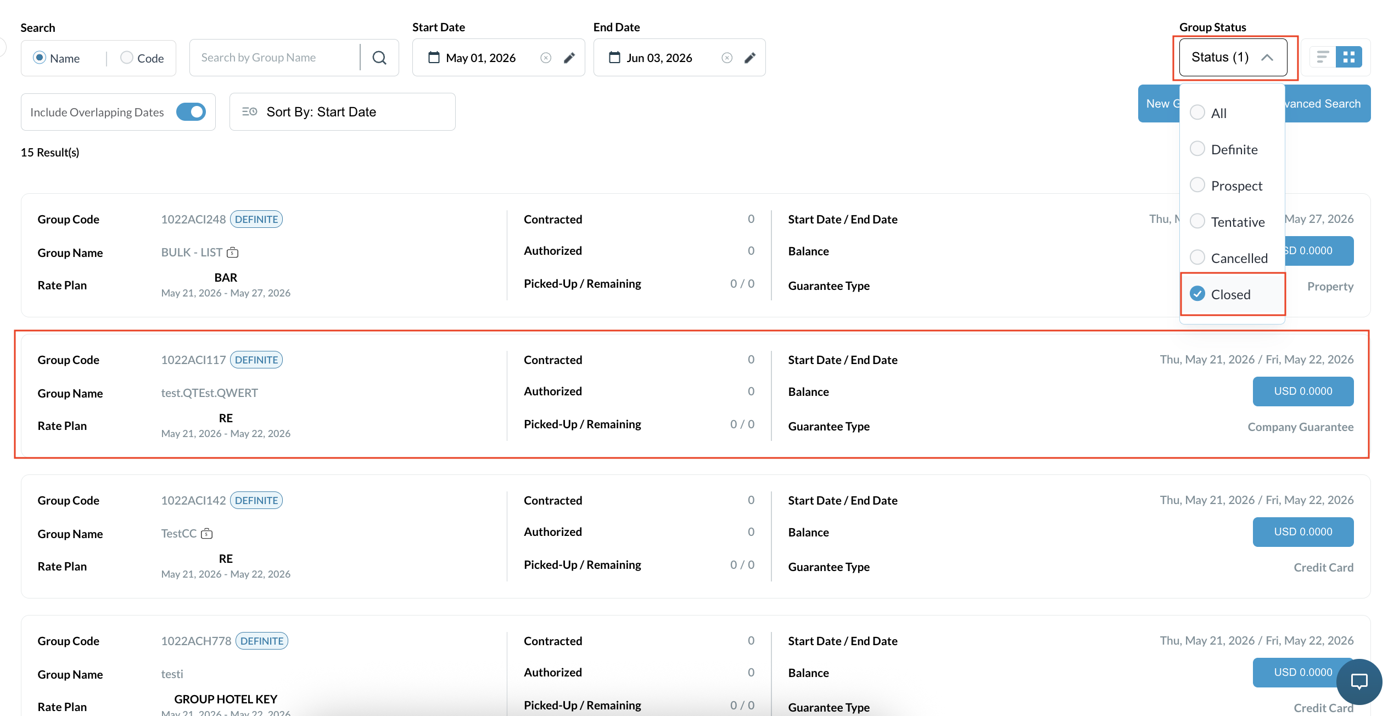Open group code 1022ACI117
This screenshot has width=1388, height=716.
[193, 360]
